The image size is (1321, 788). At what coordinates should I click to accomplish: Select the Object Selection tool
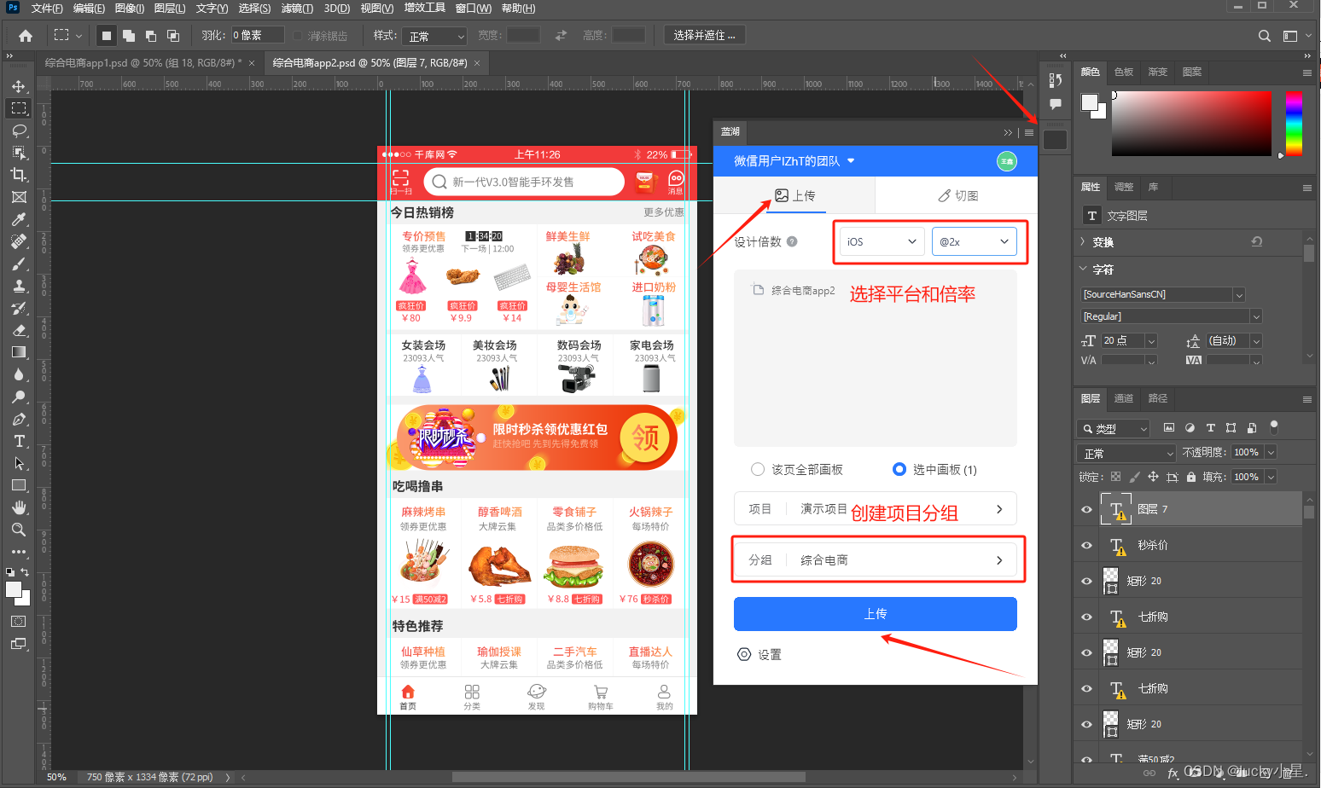(19, 153)
